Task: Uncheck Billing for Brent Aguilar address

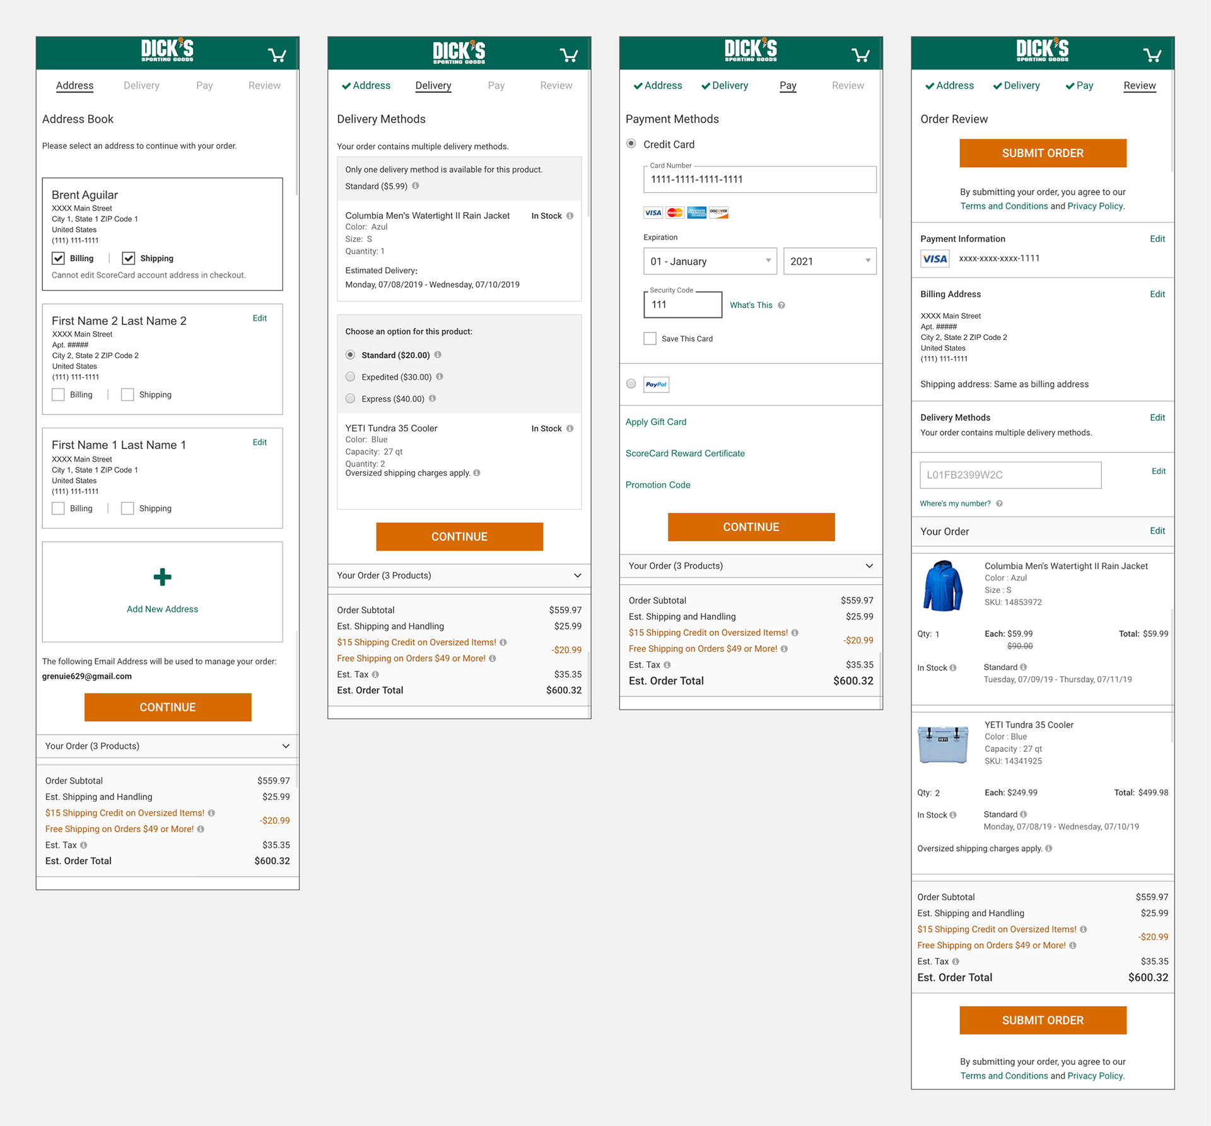Action: [58, 258]
